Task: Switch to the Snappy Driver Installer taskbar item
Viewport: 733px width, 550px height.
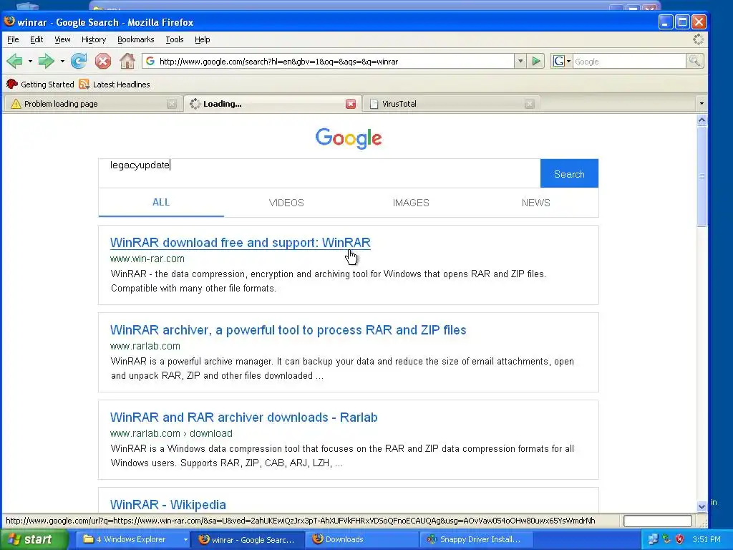Action: click(476, 539)
